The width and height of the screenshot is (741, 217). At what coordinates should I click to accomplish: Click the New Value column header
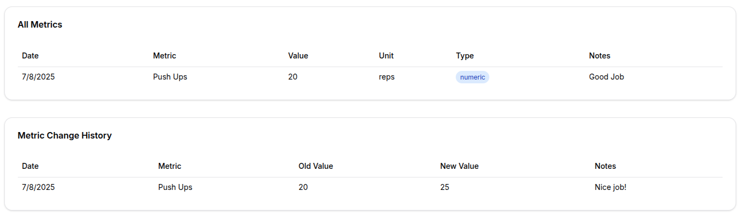[x=459, y=166]
